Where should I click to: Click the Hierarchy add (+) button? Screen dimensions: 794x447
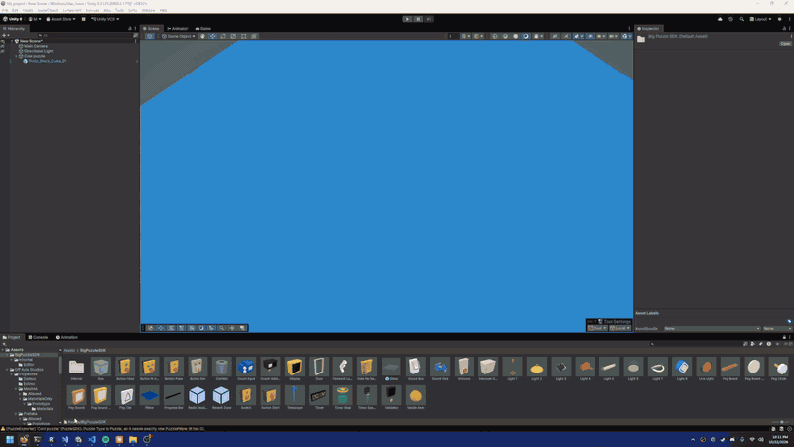[4, 35]
